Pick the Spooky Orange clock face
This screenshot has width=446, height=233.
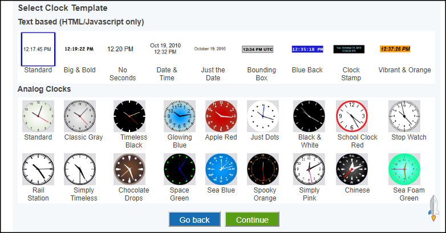point(263,169)
